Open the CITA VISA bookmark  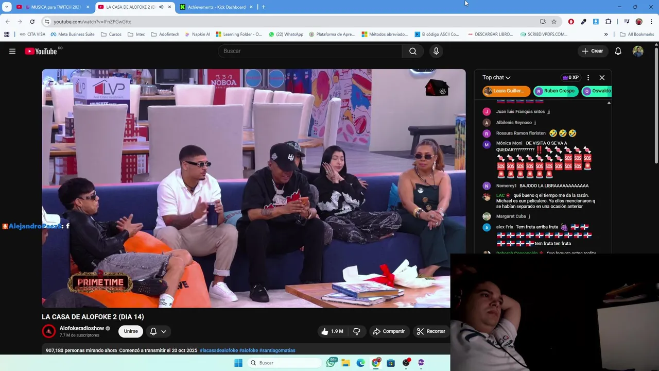click(32, 35)
